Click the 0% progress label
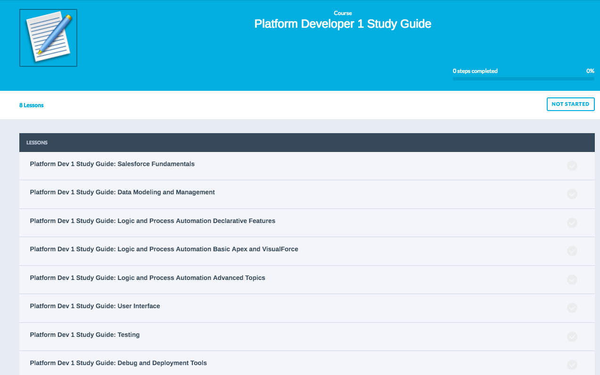 (590, 71)
